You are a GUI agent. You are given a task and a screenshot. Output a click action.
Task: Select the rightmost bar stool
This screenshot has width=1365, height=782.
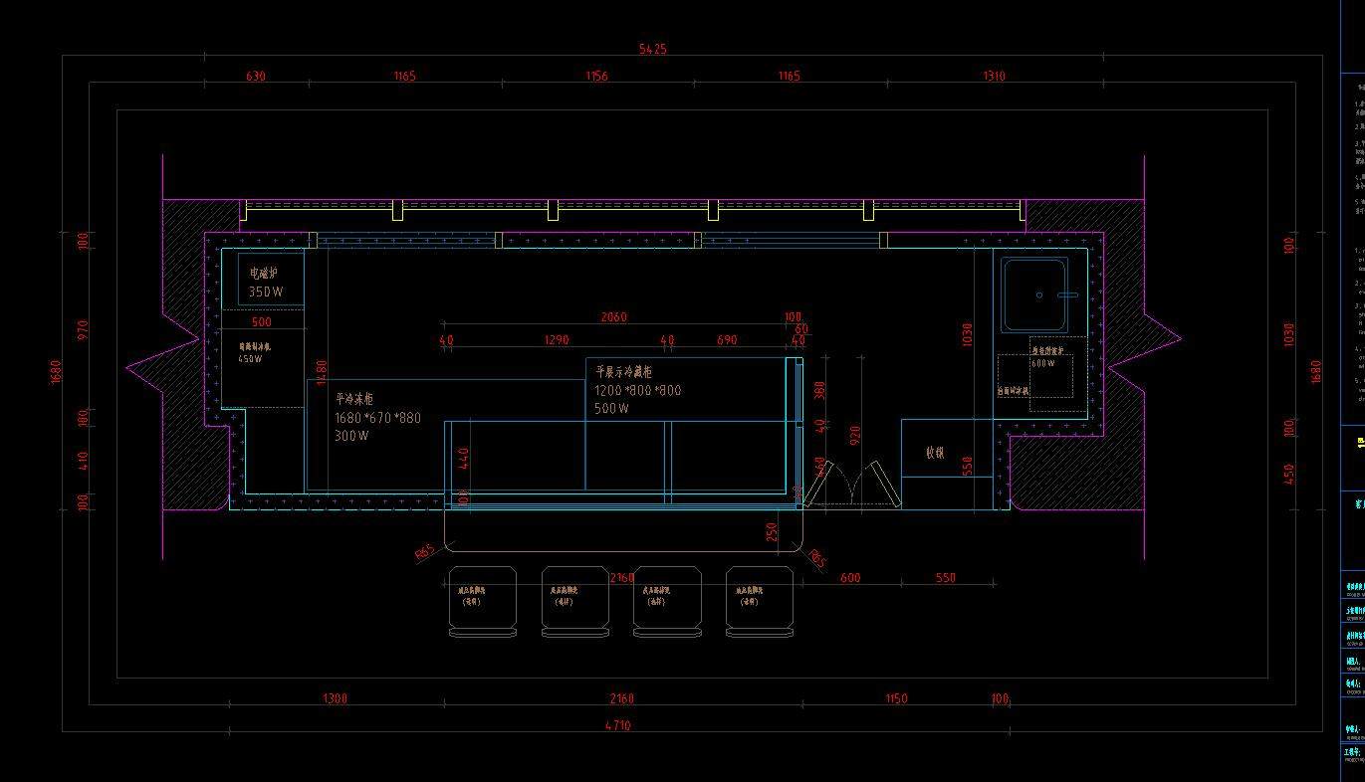click(760, 601)
